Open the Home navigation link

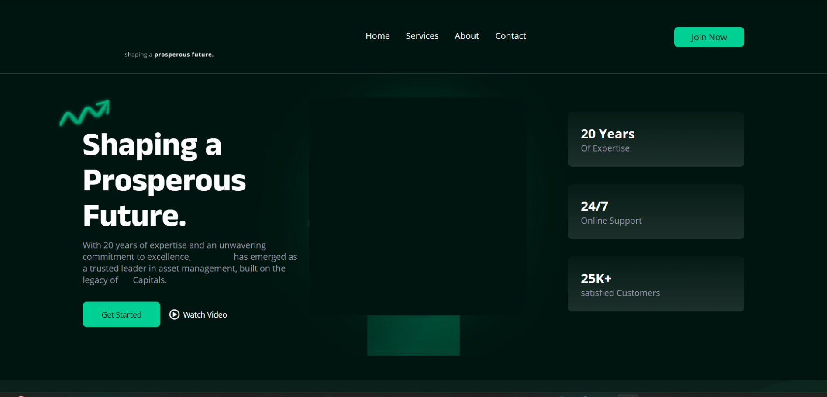point(377,36)
